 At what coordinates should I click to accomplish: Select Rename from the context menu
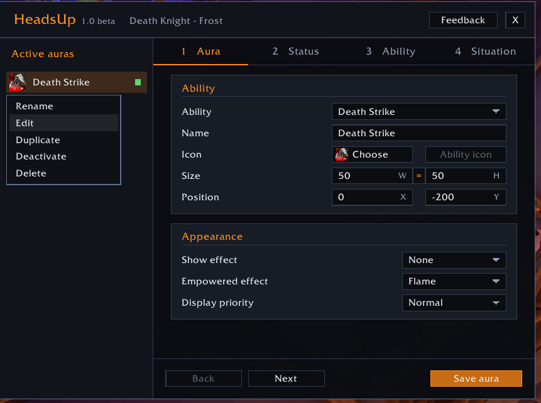(x=64, y=106)
